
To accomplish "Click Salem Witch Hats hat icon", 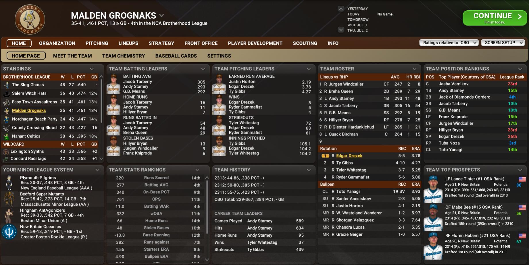I will coord(6,93).
